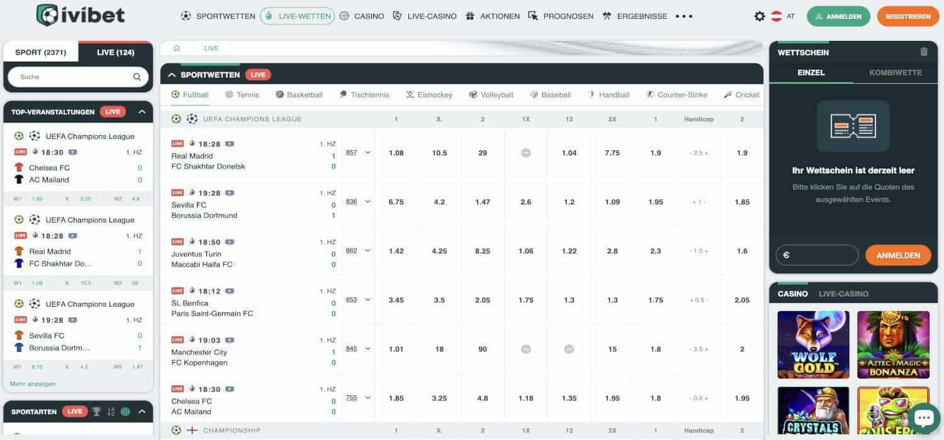The height and width of the screenshot is (440, 944).
Task: Switch to the Live-Casino panel tab
Action: point(843,294)
